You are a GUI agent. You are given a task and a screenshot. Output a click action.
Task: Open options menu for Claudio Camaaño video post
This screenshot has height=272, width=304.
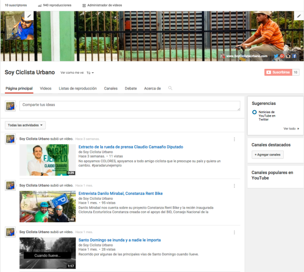click(x=234, y=139)
